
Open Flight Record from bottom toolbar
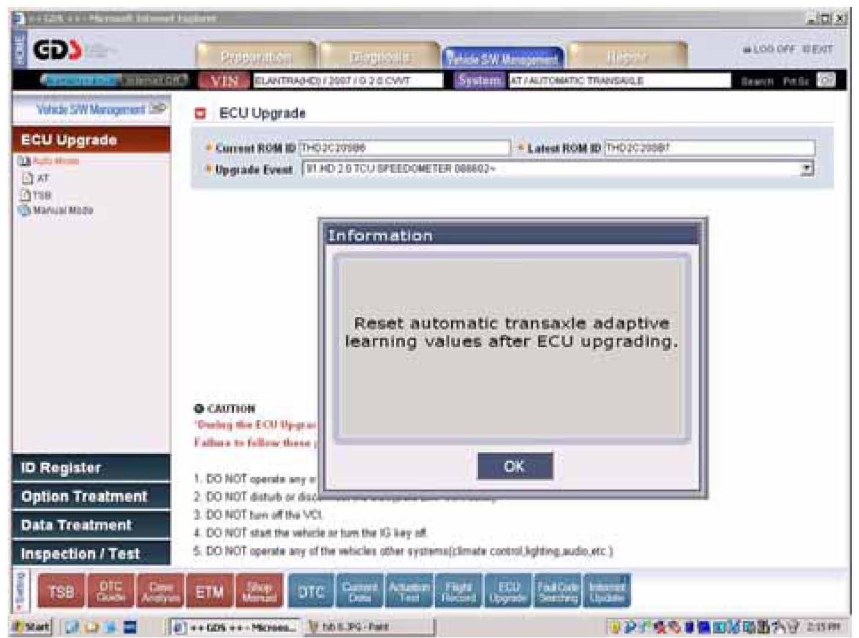459,591
